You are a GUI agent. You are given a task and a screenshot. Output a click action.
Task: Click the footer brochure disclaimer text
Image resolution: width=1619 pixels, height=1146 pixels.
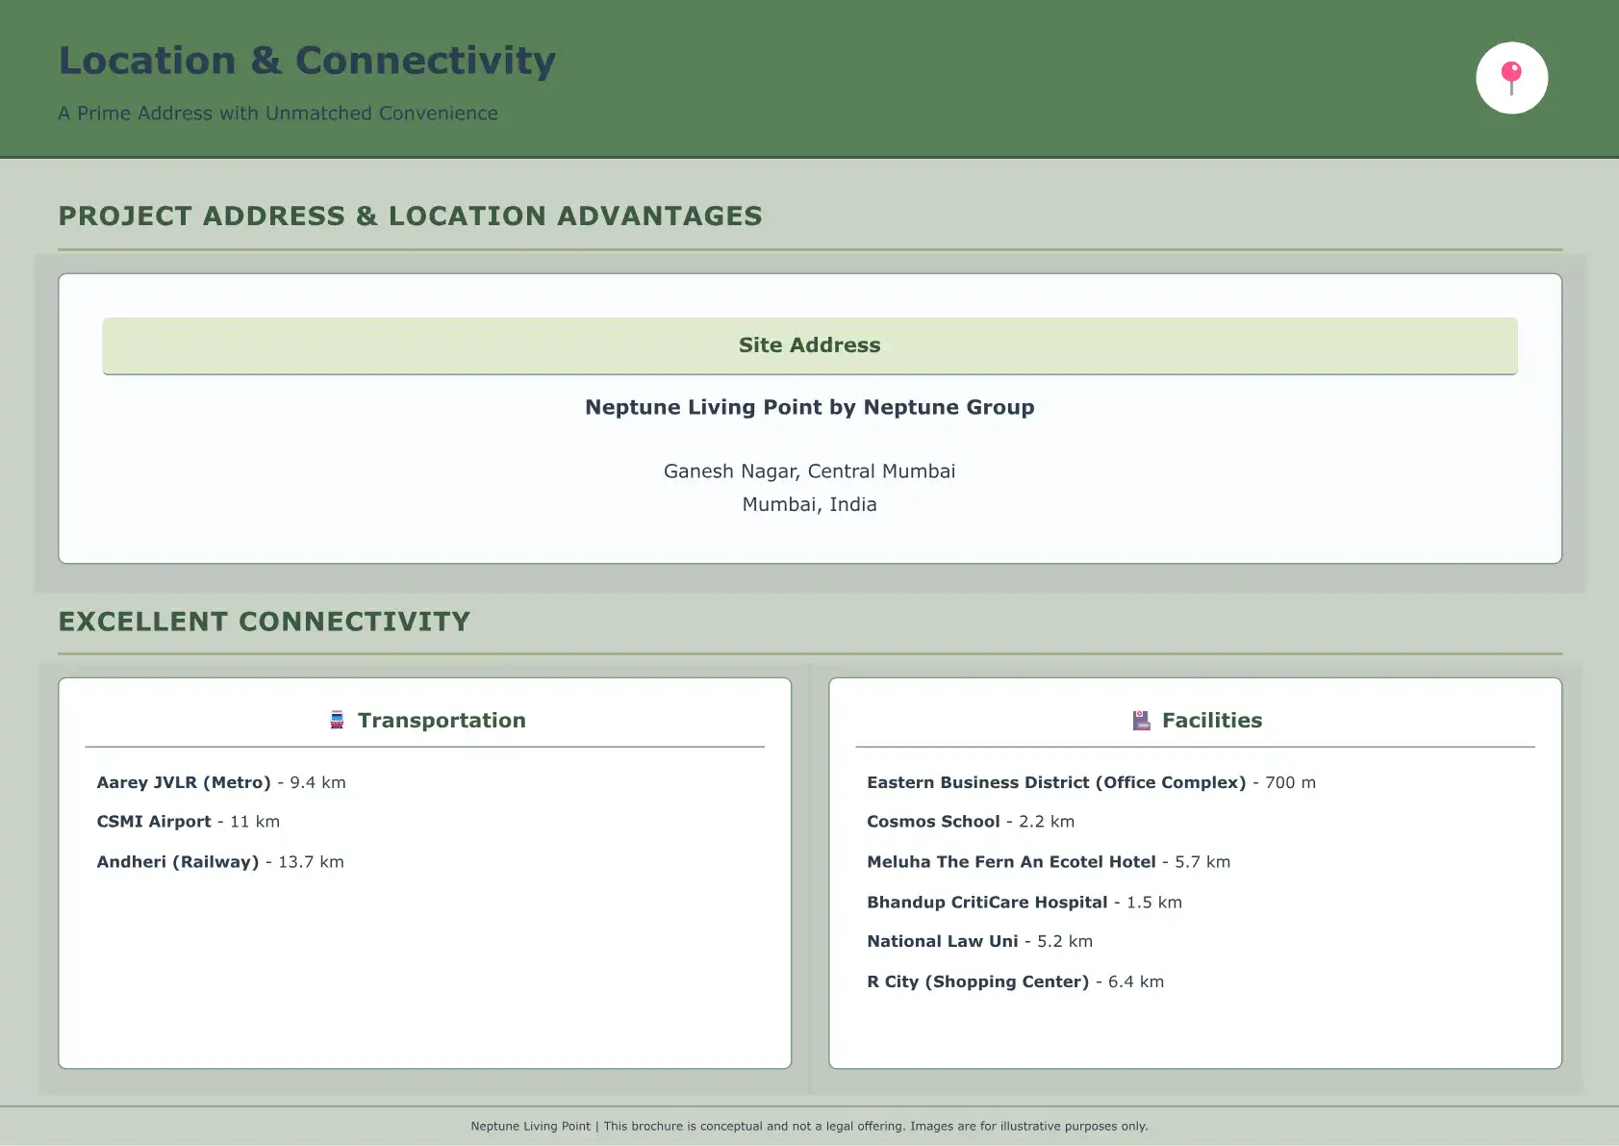coord(809,1126)
